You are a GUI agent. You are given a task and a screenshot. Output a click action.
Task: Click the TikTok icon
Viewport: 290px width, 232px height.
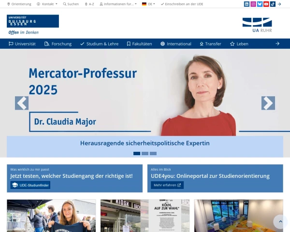[273, 4]
